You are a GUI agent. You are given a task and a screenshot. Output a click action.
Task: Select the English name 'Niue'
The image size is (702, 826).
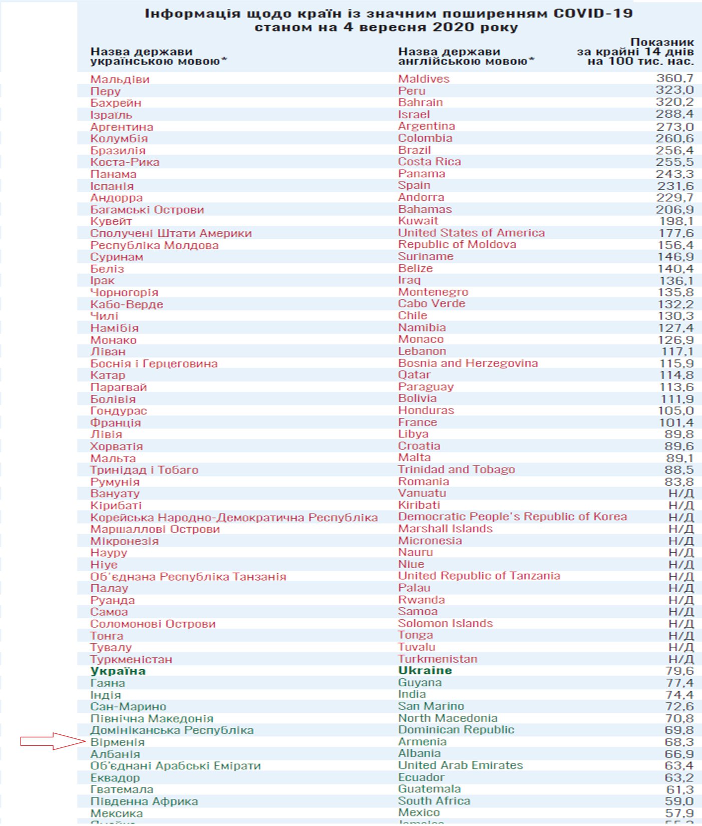(x=411, y=564)
